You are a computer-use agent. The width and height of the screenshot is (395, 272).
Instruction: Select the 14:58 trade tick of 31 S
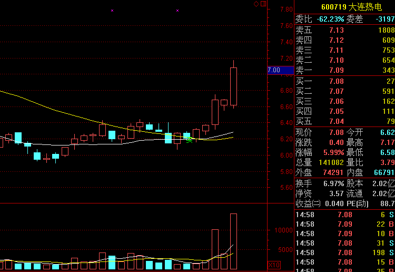344,243
